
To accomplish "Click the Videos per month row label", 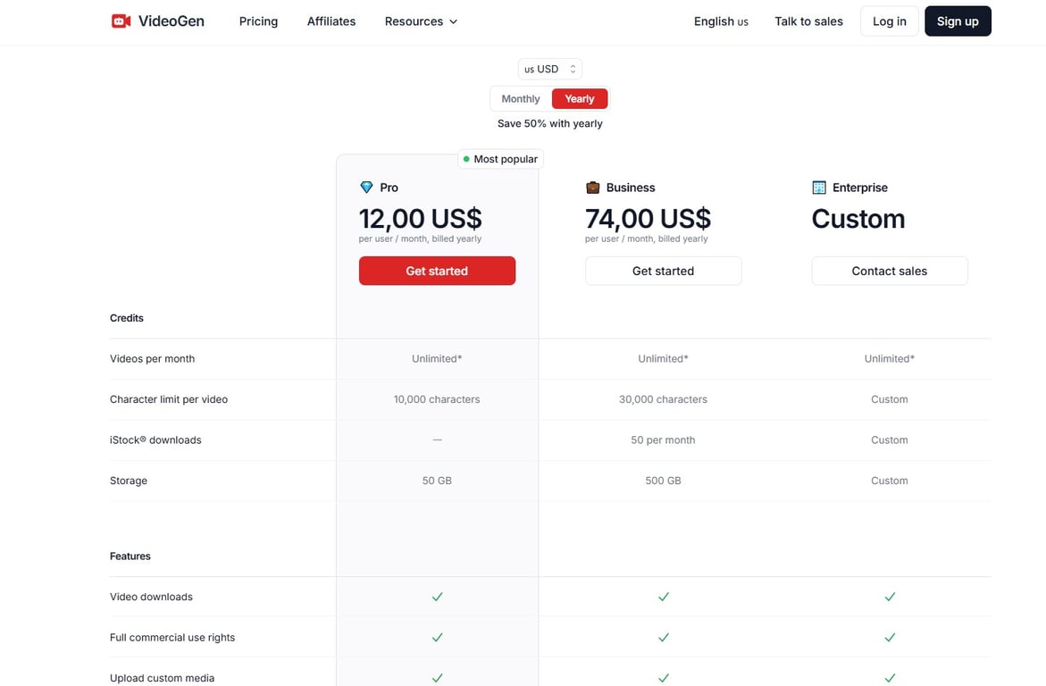I will click(x=152, y=358).
